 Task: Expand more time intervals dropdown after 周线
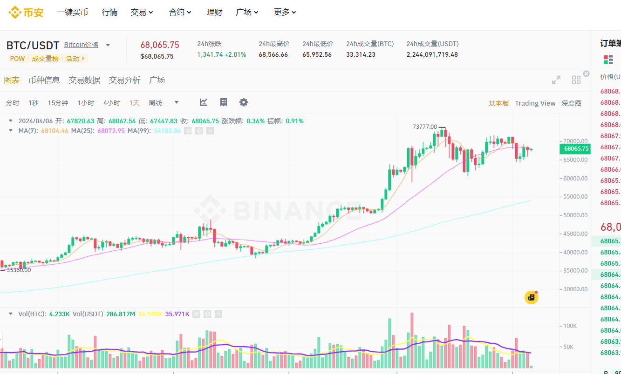pos(177,103)
